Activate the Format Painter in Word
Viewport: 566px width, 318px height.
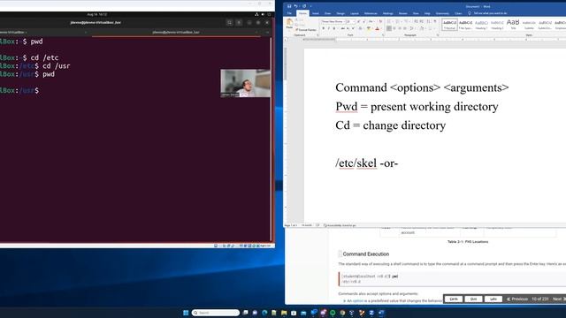pyautogui.click(x=306, y=30)
